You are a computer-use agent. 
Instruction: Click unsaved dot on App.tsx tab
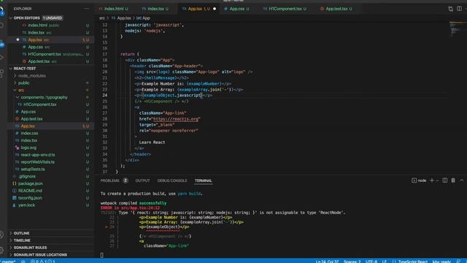tap(215, 9)
